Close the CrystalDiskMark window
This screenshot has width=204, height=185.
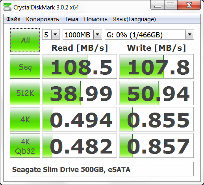click(189, 5)
